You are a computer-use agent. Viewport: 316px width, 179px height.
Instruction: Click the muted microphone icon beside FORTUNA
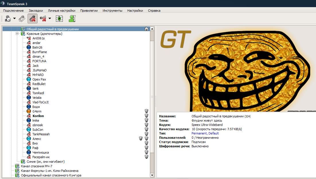pos(29,61)
